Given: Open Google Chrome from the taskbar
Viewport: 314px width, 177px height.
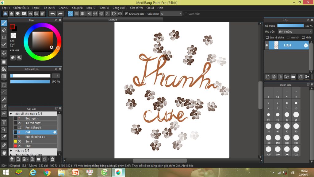Looking at the screenshot, I should click(x=47, y=172).
